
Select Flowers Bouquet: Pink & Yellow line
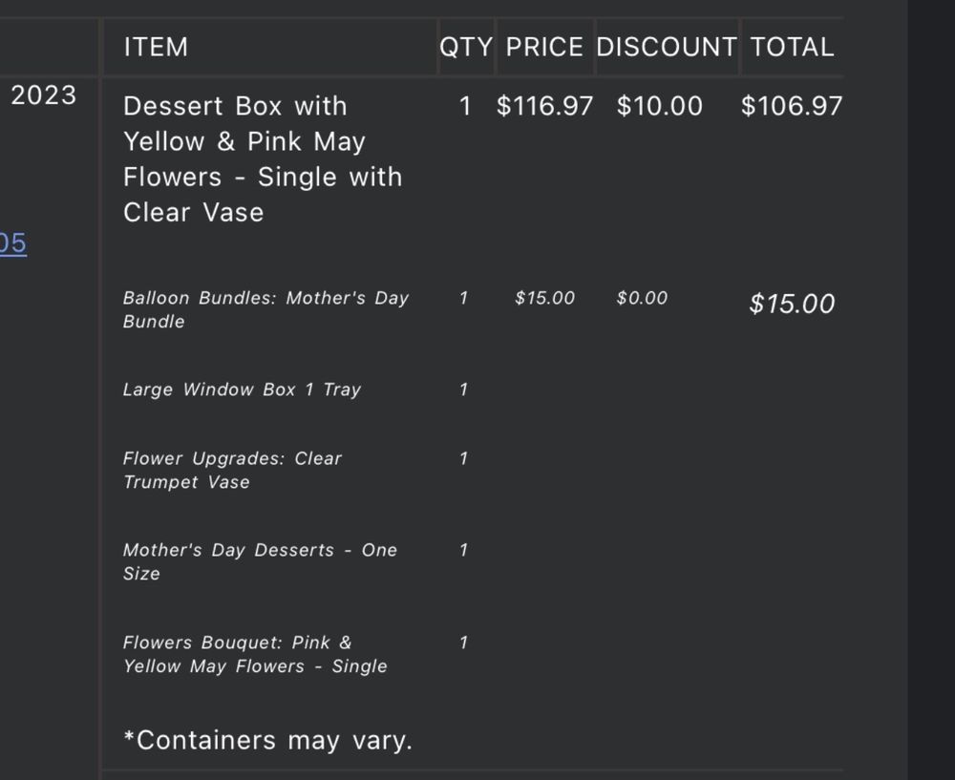[x=255, y=654]
